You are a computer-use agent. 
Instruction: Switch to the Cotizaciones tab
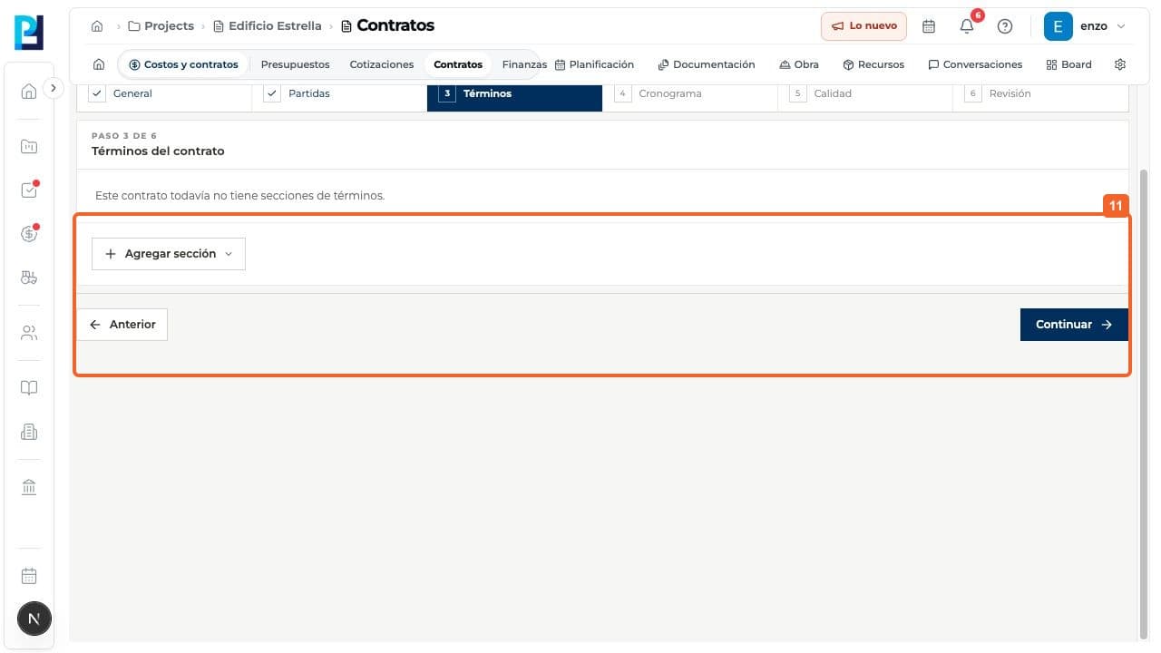382,64
